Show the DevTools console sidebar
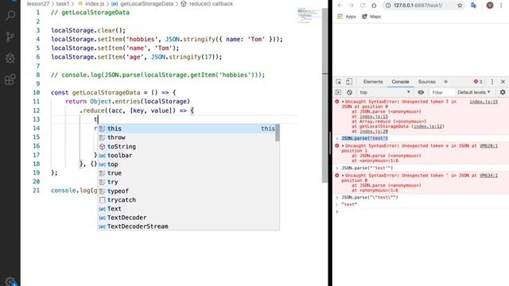The height and width of the screenshot is (286, 509). click(338, 92)
